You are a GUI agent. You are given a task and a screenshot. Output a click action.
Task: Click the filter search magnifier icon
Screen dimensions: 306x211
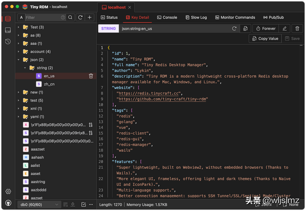[70, 17]
